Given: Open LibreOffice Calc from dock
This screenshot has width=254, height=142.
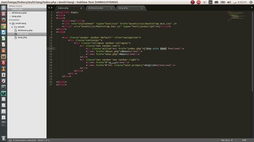Looking at the screenshot, I should tap(4, 39).
